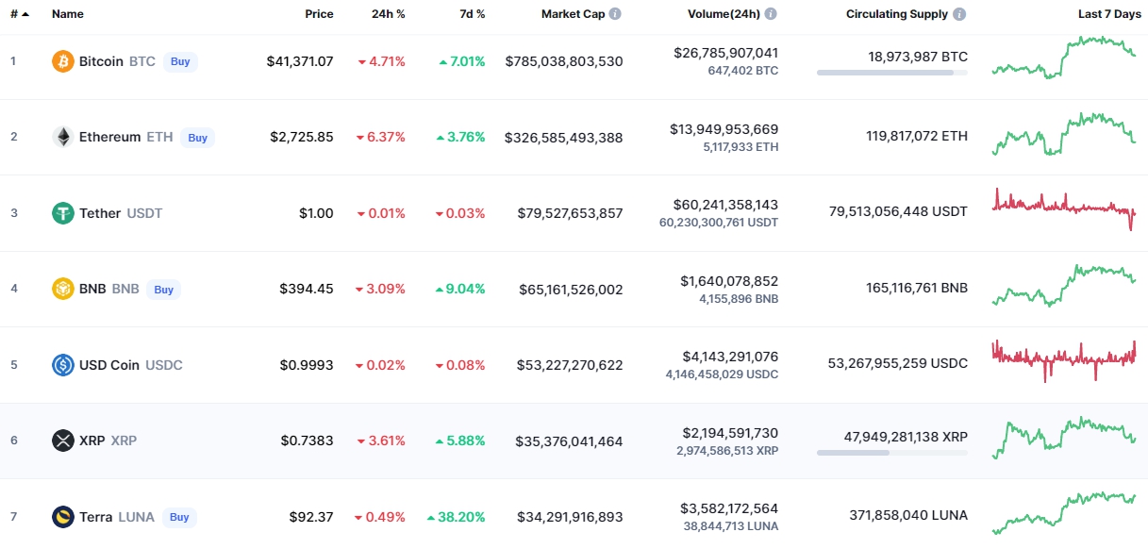Click Terra's 7d change 38.20%
This screenshot has width=1148, height=549.
point(456,517)
